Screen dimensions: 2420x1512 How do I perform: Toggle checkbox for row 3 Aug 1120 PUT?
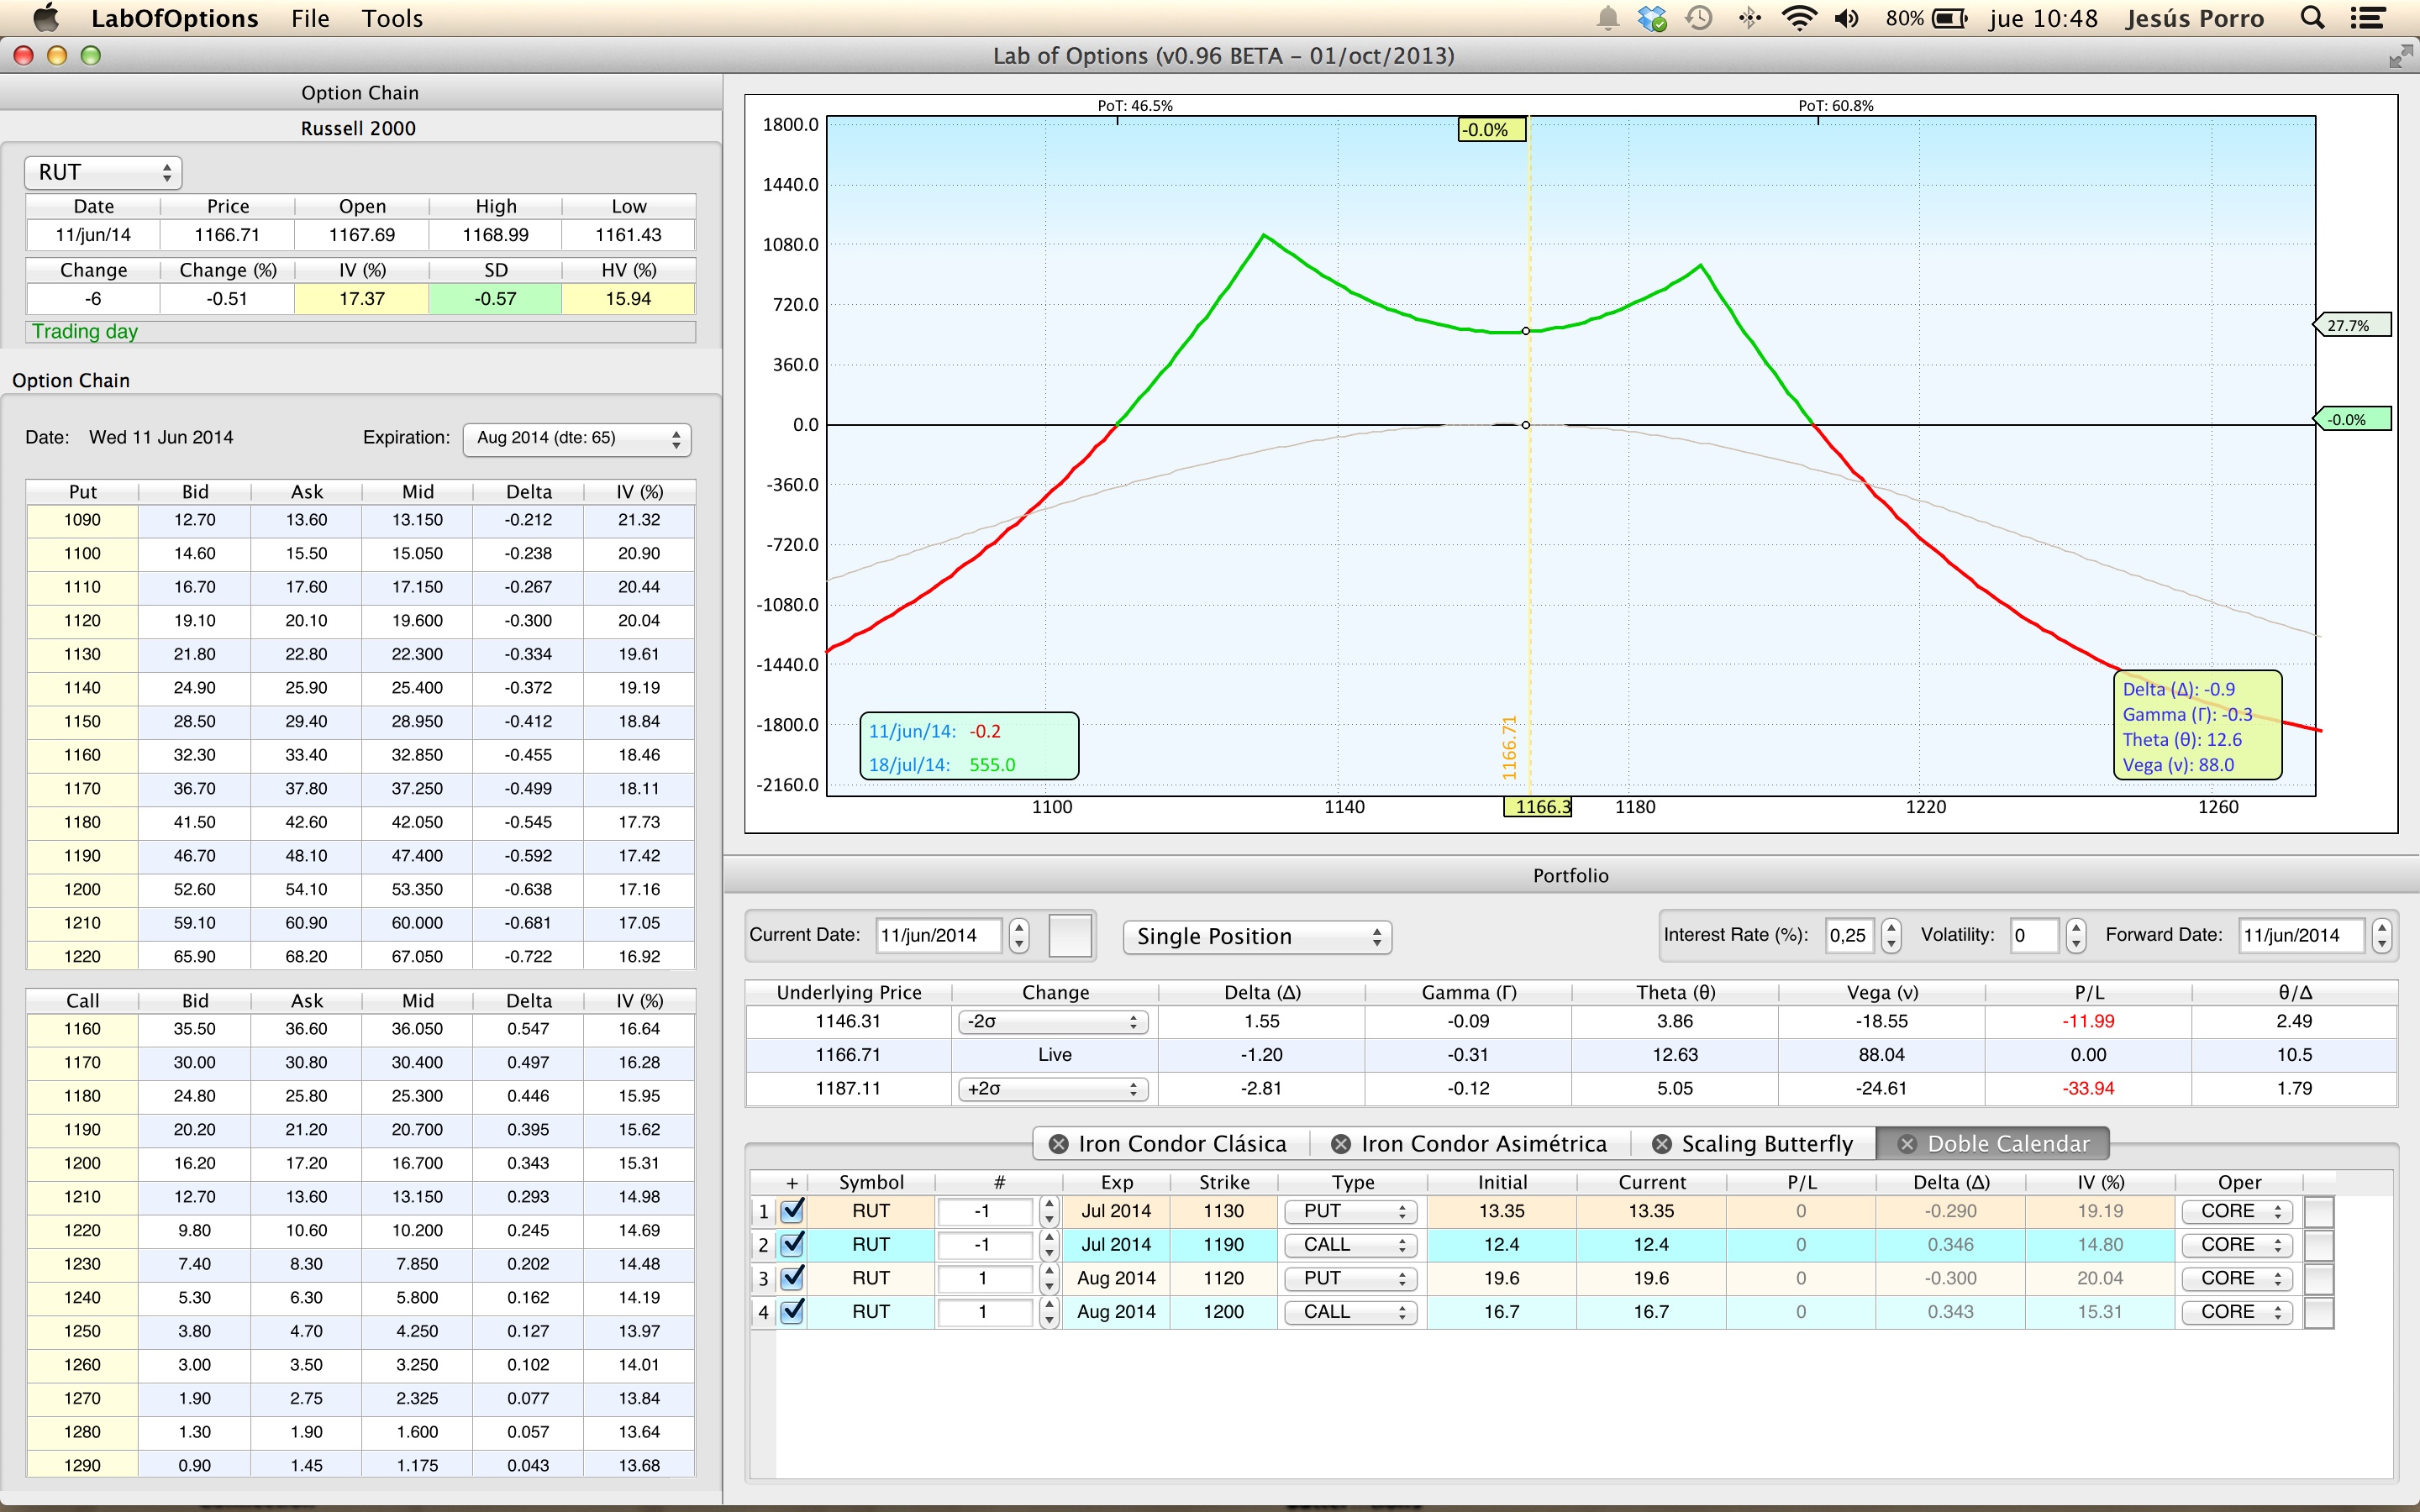click(x=792, y=1278)
